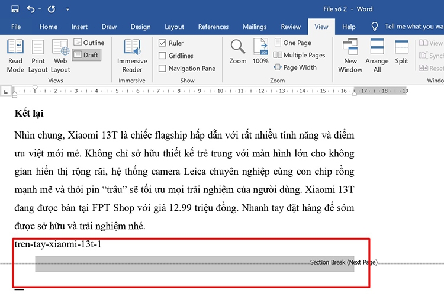Choose Page Width zoom option
This screenshot has width=444, height=296.
(295, 67)
